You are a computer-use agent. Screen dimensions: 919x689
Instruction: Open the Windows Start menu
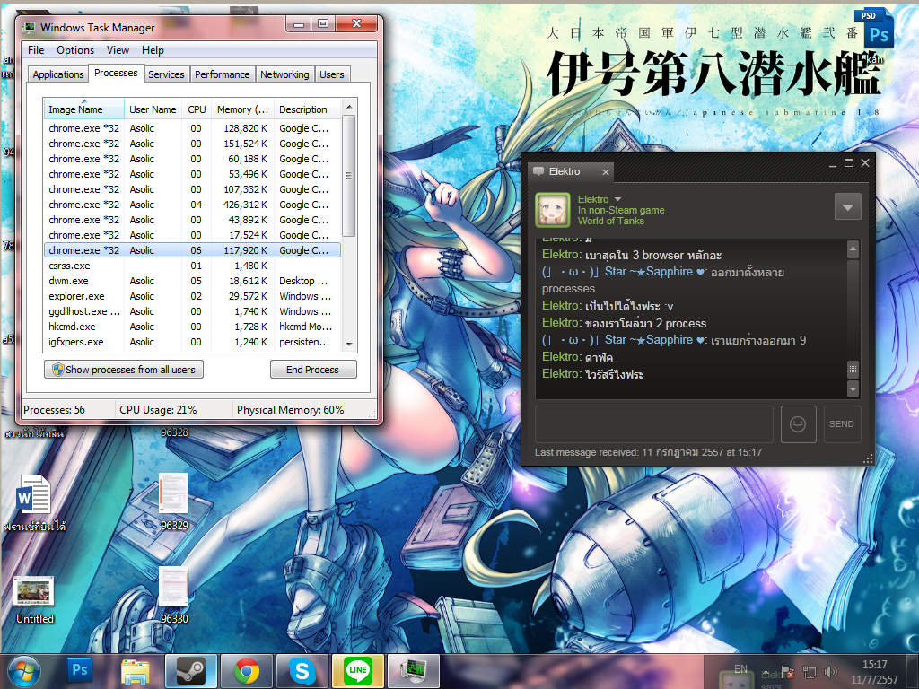[x=23, y=672]
